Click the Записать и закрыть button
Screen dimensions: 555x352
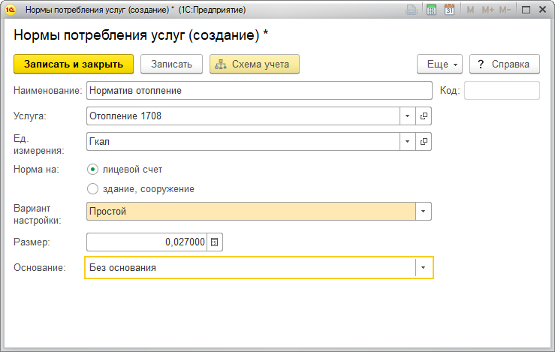click(x=74, y=65)
